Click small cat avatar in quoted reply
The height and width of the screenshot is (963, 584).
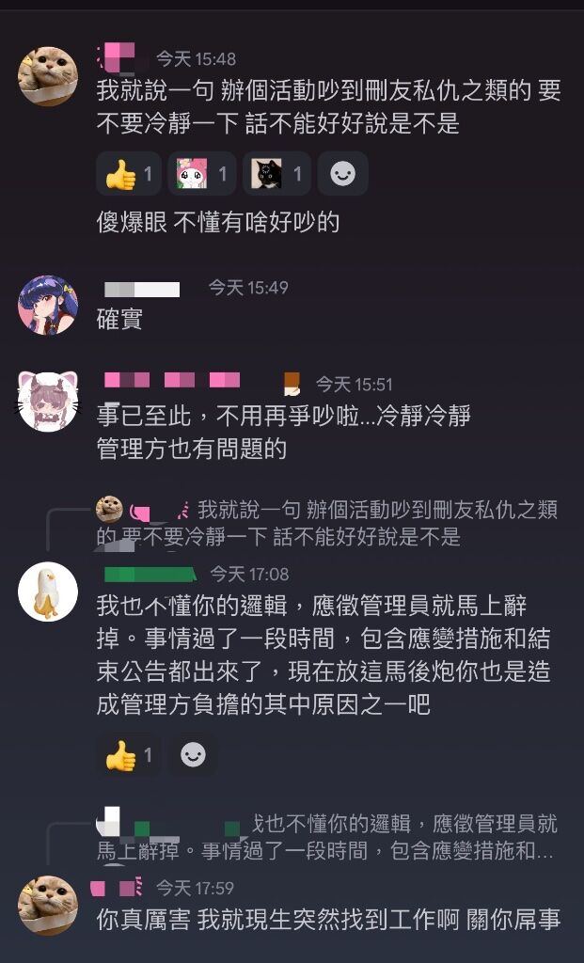coord(109,509)
